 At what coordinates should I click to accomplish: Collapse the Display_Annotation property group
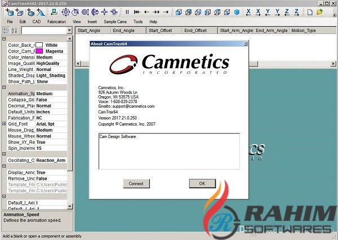point(4,166)
